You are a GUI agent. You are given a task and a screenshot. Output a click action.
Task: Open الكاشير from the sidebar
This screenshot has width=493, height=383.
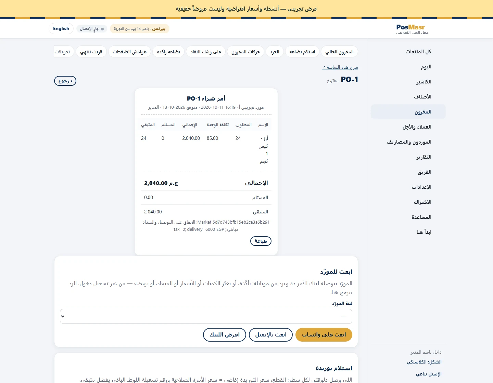408,82
